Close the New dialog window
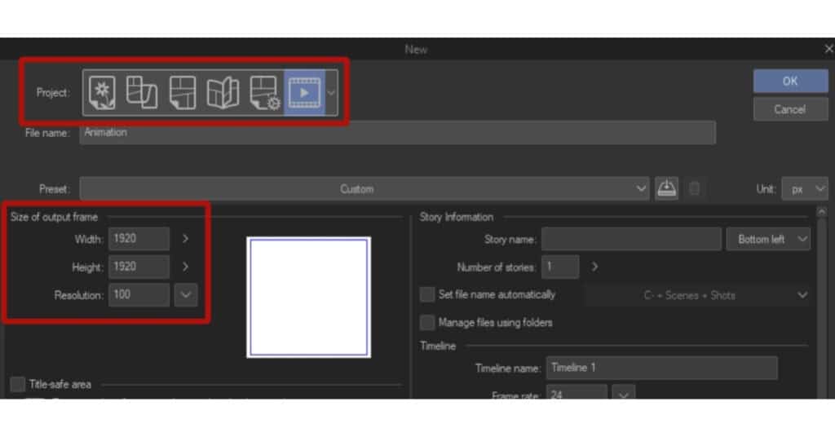This screenshot has width=835, height=437. click(x=828, y=49)
